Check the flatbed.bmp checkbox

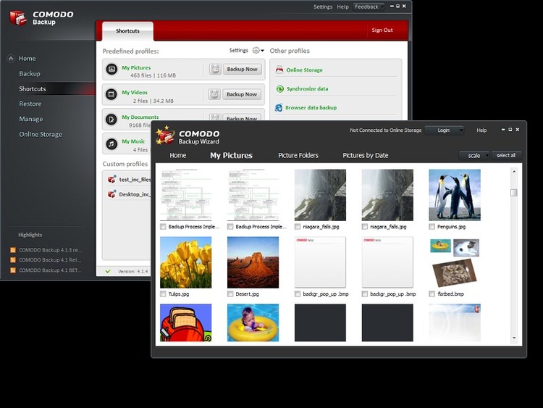(432, 293)
